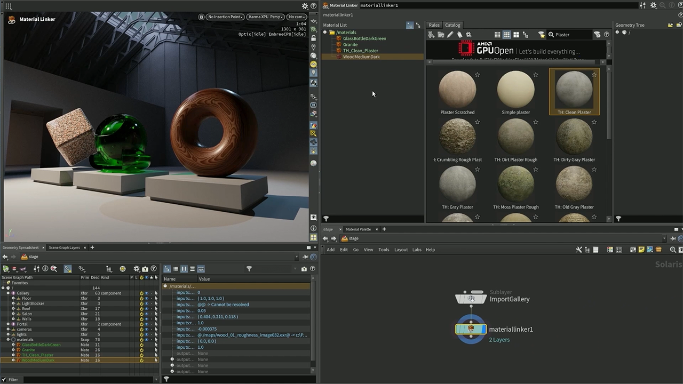Select TH_Clean_Plaster in Material List
This screenshot has height=384, width=683.
pyautogui.click(x=361, y=51)
